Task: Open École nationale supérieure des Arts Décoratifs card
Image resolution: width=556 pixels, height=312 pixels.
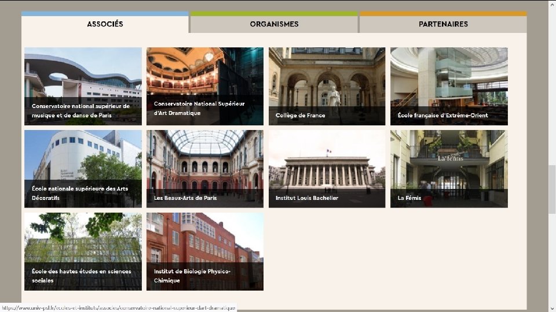Action: [x=83, y=169]
